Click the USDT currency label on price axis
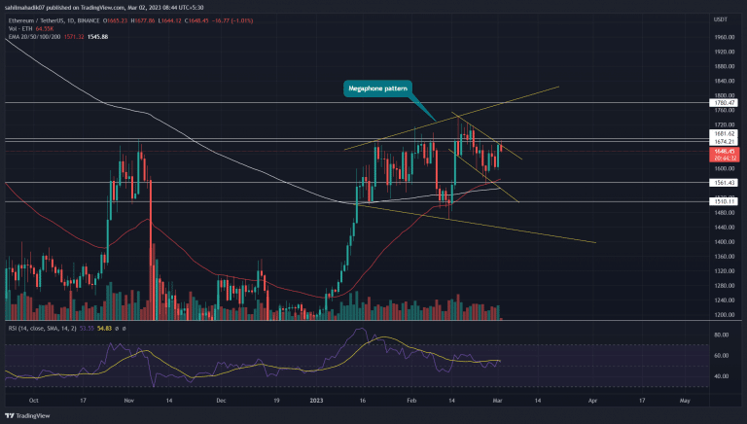The image size is (747, 424). click(721, 19)
